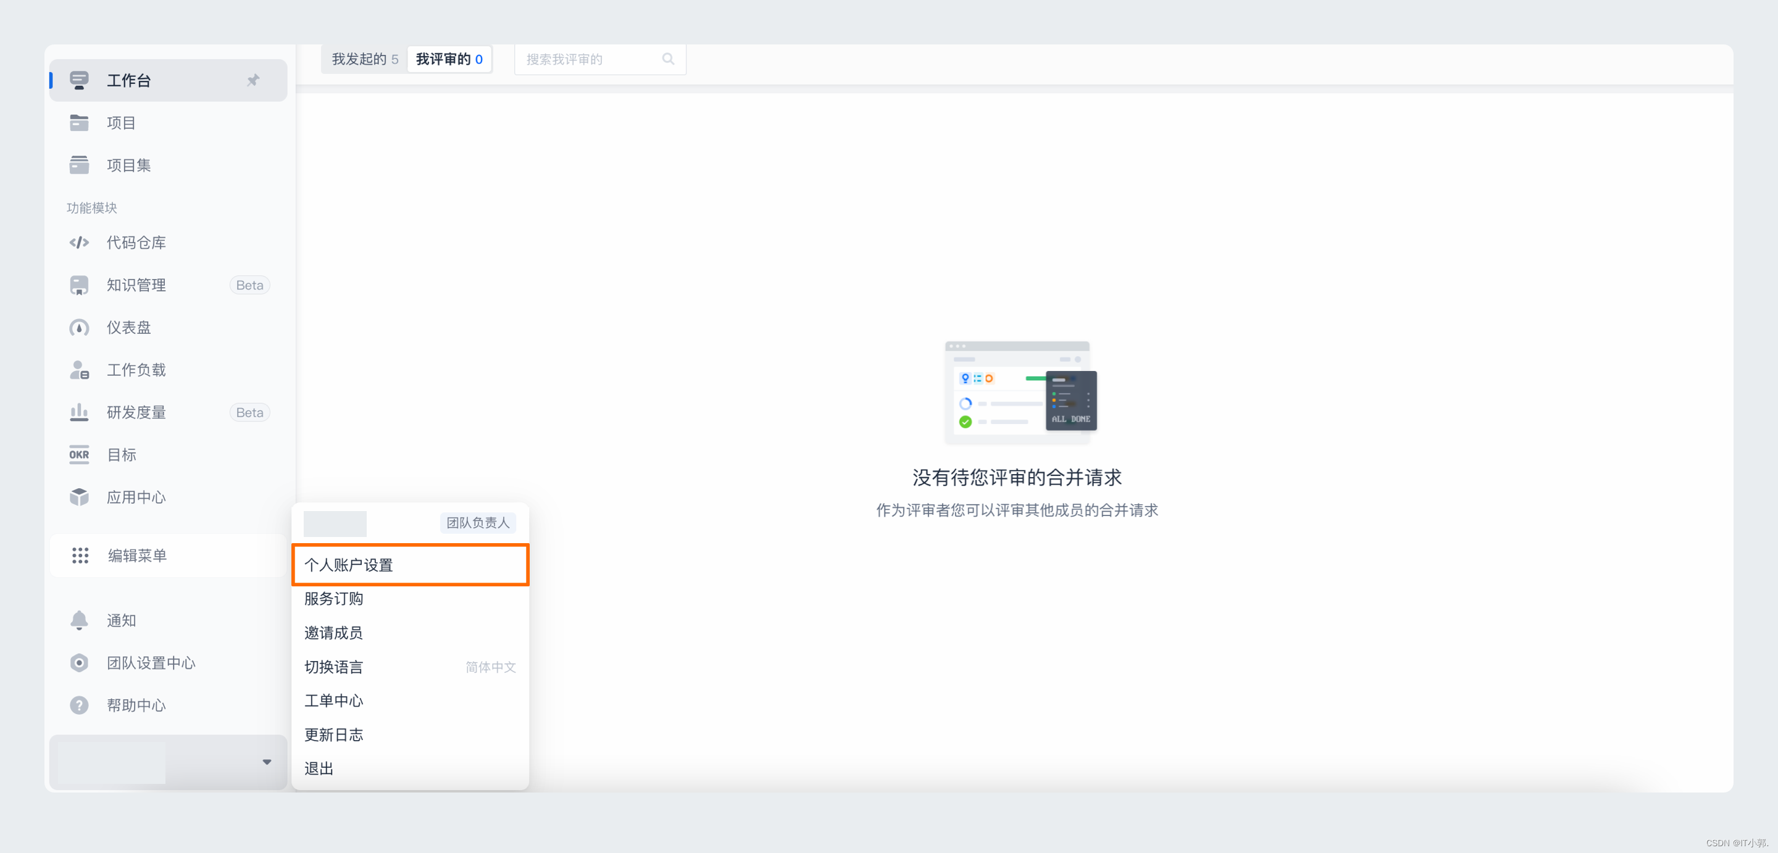Image resolution: width=1778 pixels, height=853 pixels.
Task: Open the 仪表盘 dashboard gauge icon
Action: (80, 328)
